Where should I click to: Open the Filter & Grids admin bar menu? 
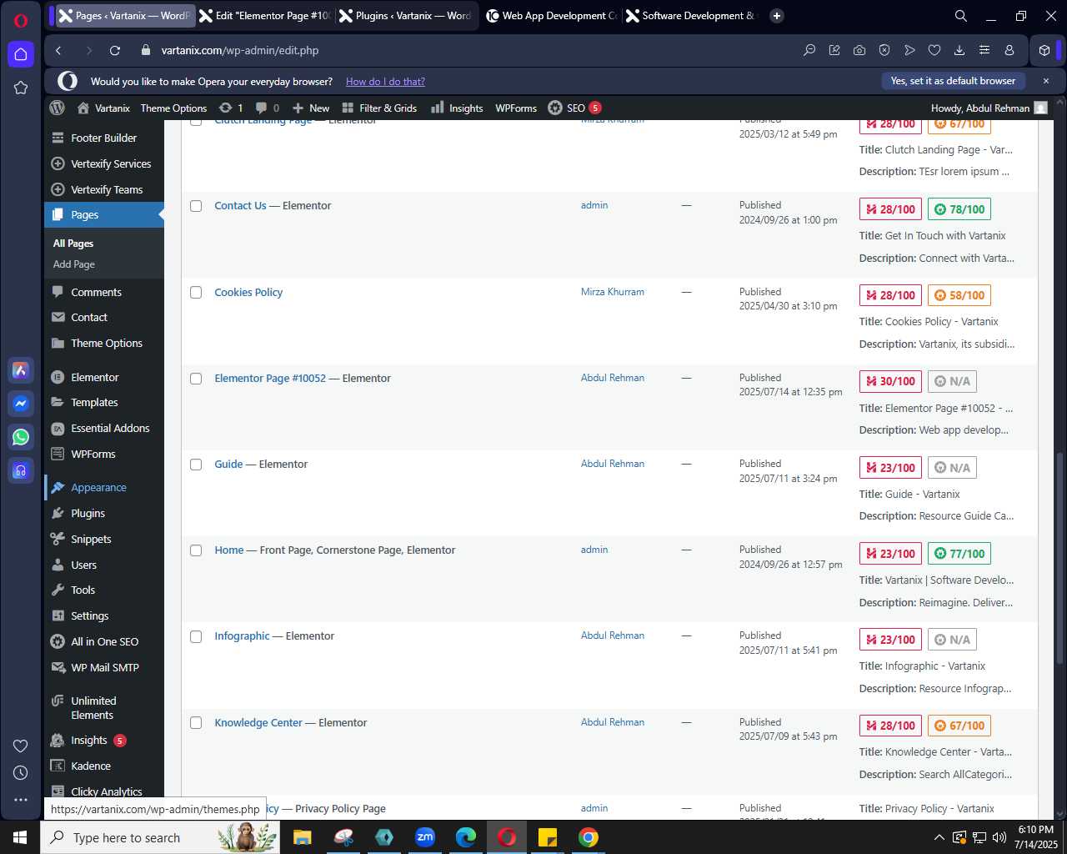[x=379, y=108]
